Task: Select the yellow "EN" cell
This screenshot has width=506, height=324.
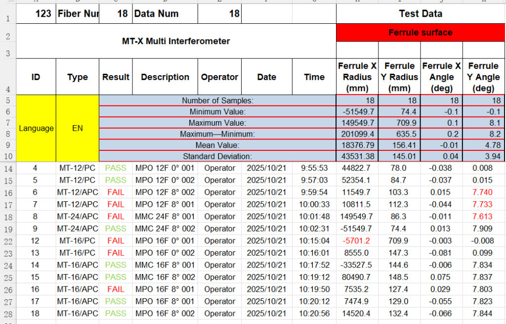Action: [78, 128]
